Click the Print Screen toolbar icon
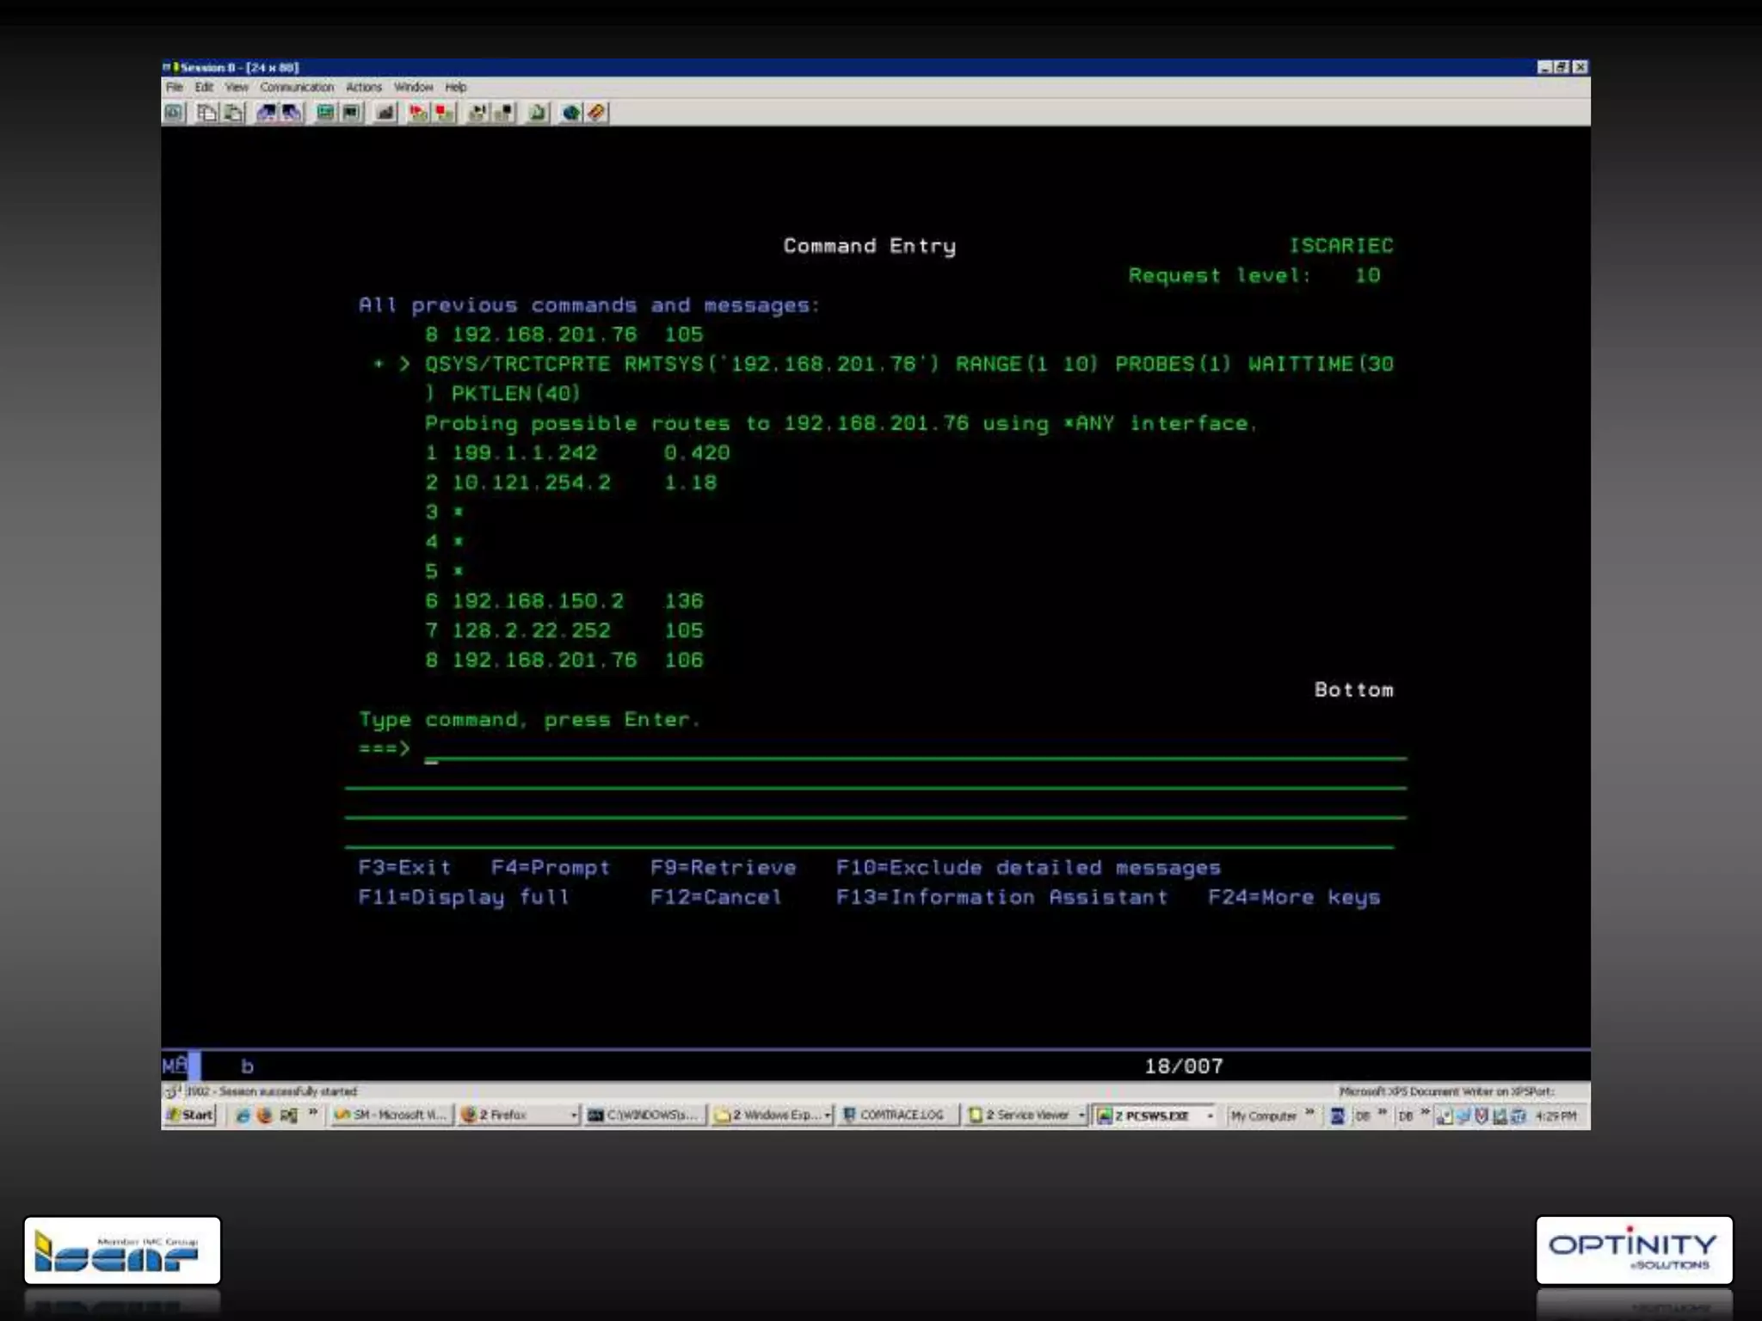The height and width of the screenshot is (1321, 1762). tap(174, 113)
